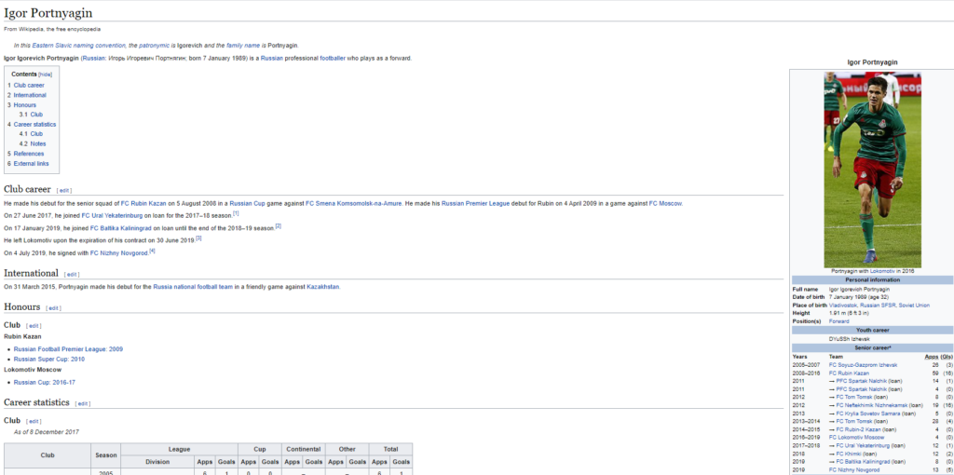Open FC Nizhny Novgorod link in Club career text
The width and height of the screenshot is (954, 475).
point(119,253)
